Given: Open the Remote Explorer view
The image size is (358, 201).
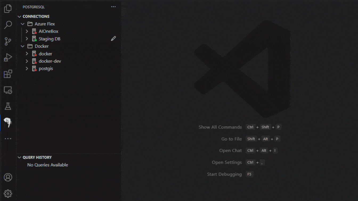Looking at the screenshot, I should pyautogui.click(x=8, y=90).
